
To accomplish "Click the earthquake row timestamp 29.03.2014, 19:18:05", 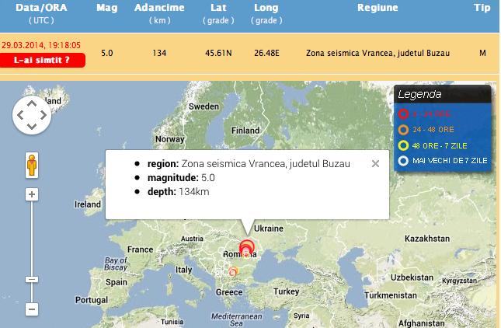I will coord(42,45).
